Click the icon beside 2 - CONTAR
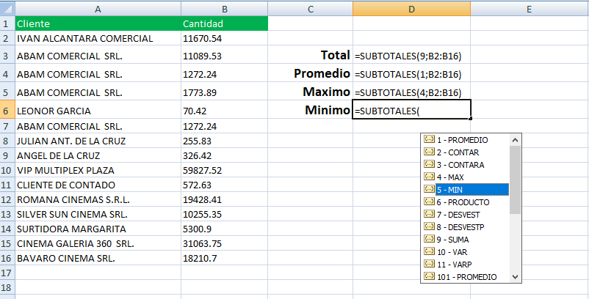This screenshot has height=299, width=589. coord(429,152)
